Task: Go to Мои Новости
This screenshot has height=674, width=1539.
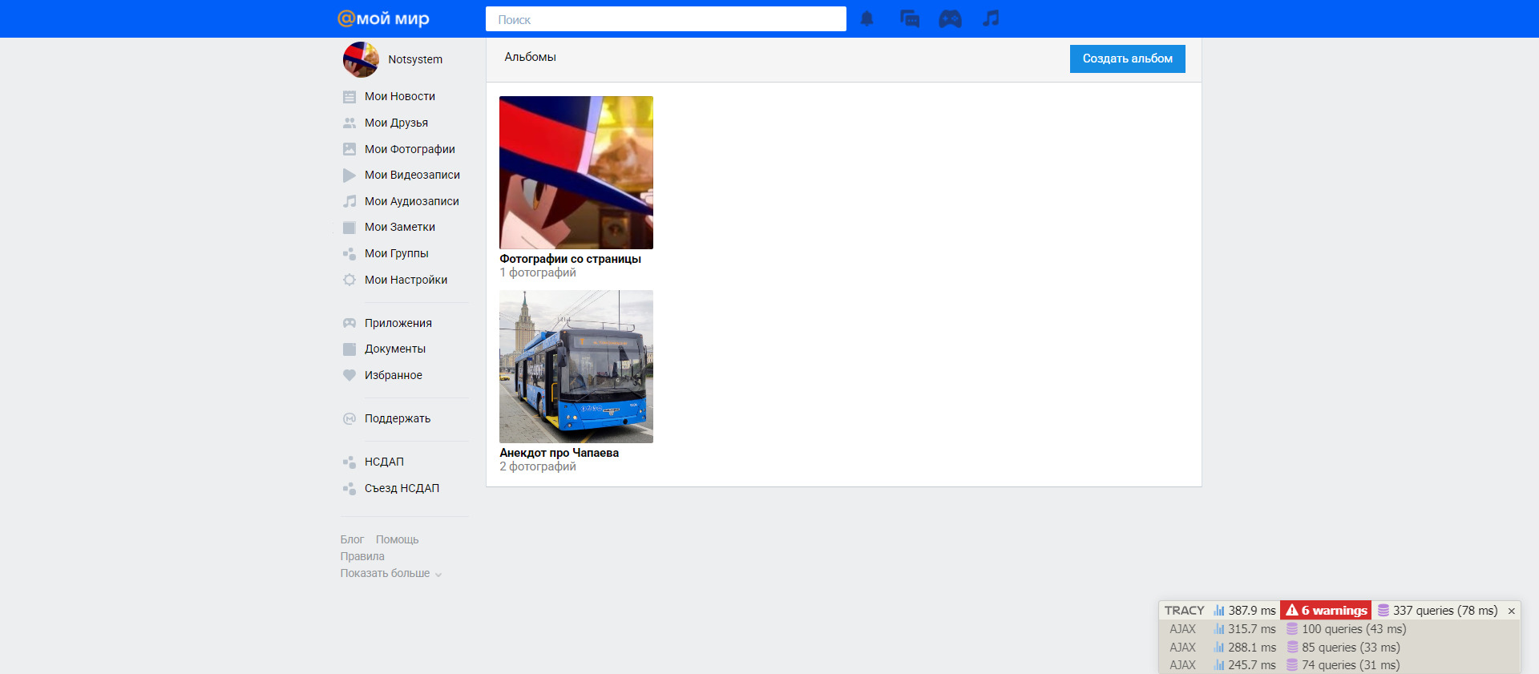Action: pyautogui.click(x=400, y=96)
